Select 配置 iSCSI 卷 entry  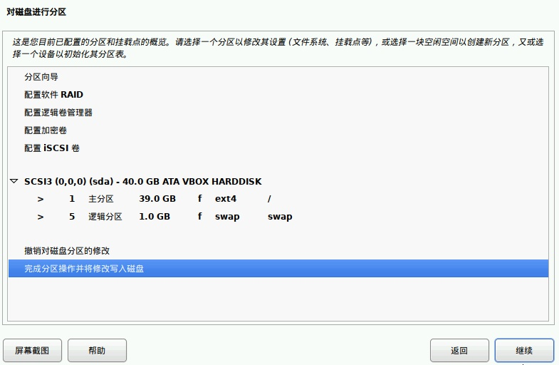278,148
